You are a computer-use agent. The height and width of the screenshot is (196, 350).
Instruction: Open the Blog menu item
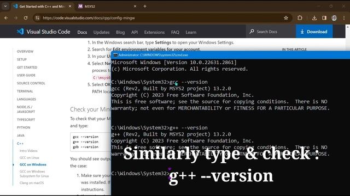pos(120,32)
